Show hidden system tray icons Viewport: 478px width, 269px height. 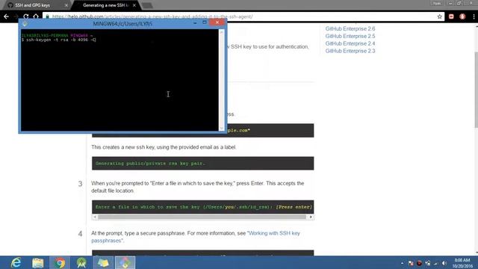click(402, 263)
